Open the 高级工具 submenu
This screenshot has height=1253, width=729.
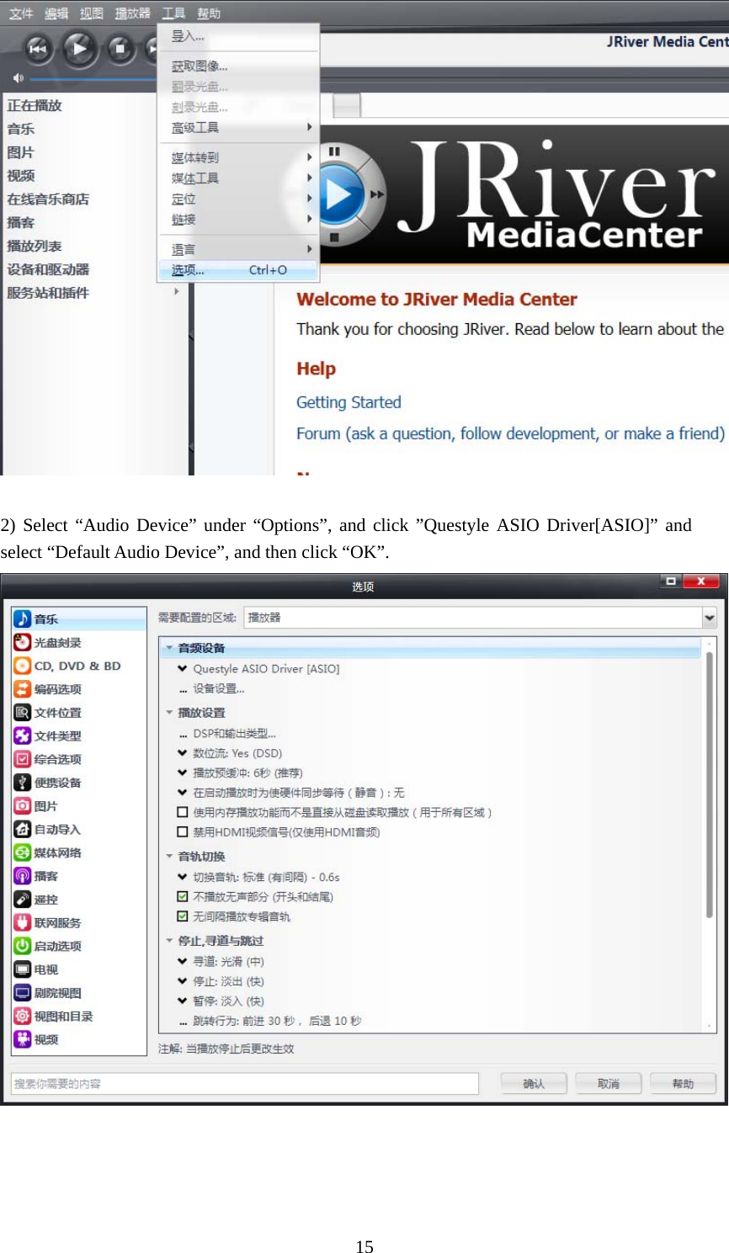pyautogui.click(x=237, y=128)
